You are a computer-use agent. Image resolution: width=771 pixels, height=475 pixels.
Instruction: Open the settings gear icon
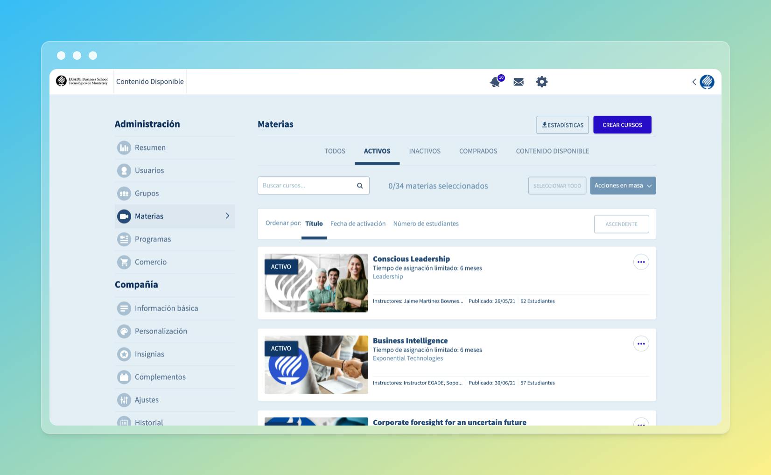pyautogui.click(x=542, y=82)
